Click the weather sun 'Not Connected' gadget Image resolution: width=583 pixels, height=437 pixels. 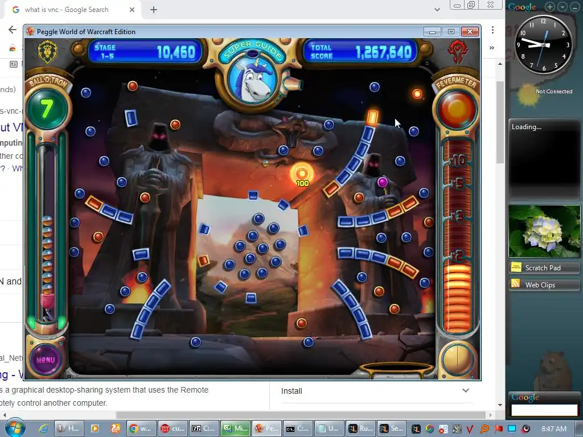pos(544,95)
